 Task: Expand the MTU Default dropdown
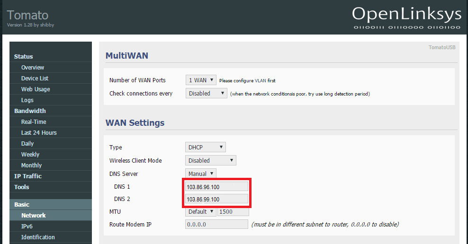pos(200,211)
